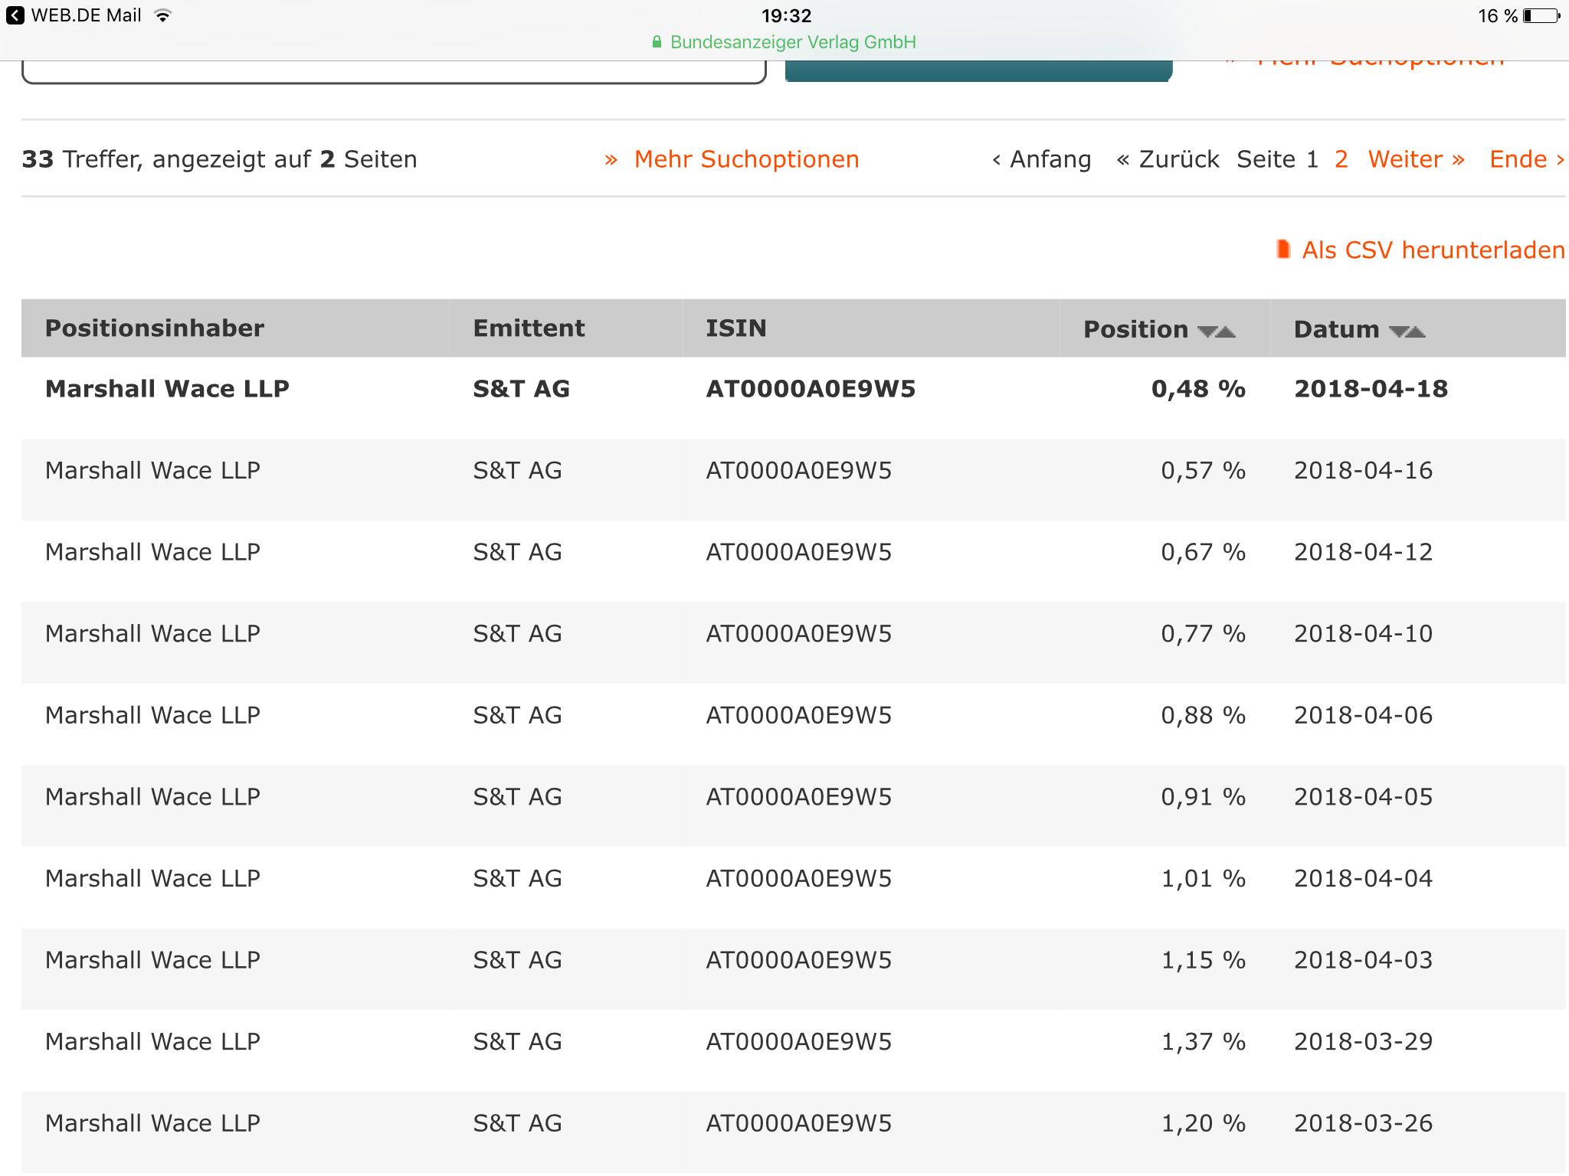
Task: Click the CSV file download icon
Action: pyautogui.click(x=1283, y=250)
